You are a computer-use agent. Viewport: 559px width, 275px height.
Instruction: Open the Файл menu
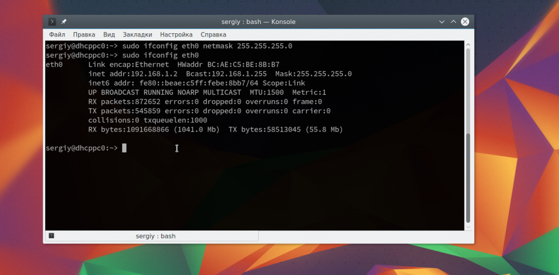click(x=57, y=34)
